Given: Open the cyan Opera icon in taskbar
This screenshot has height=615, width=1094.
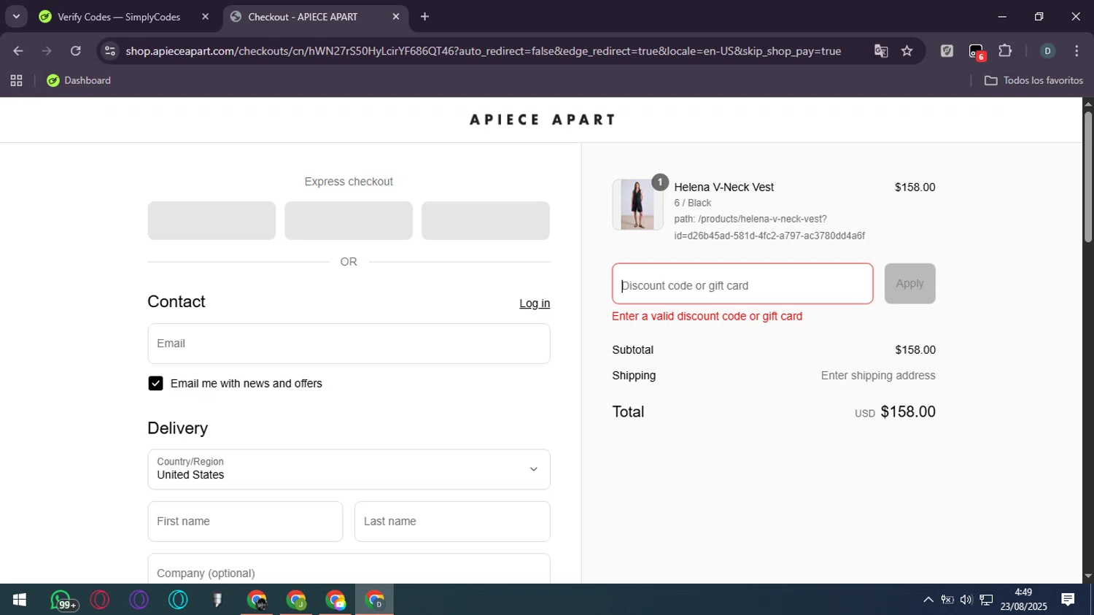Looking at the screenshot, I should click(178, 600).
